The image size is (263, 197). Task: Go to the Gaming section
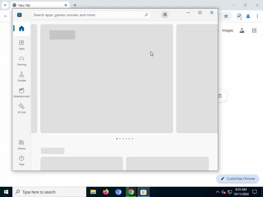pos(22,61)
